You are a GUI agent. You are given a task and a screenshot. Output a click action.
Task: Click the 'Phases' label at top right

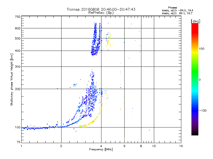(x=172, y=8)
